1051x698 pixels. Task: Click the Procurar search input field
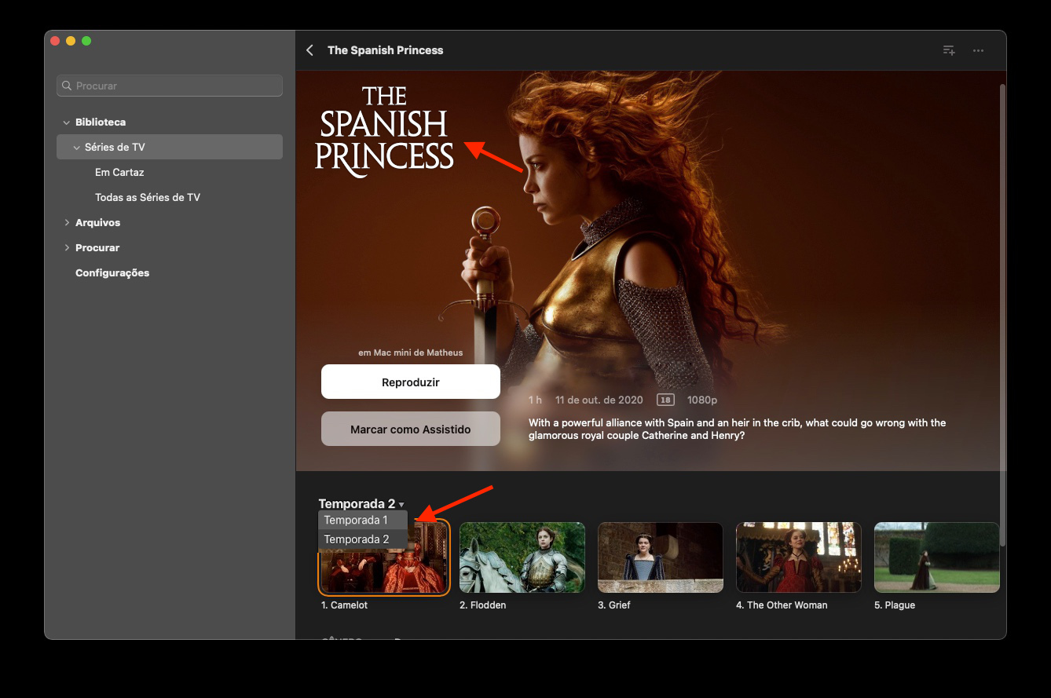170,86
